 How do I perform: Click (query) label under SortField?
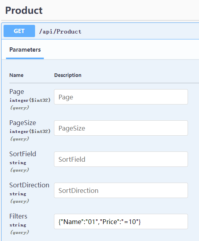(19, 170)
